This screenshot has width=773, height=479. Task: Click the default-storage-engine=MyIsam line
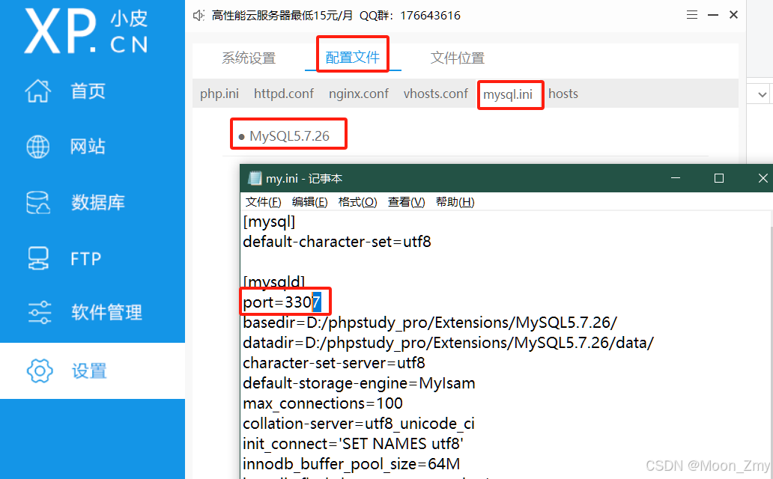[x=359, y=383]
